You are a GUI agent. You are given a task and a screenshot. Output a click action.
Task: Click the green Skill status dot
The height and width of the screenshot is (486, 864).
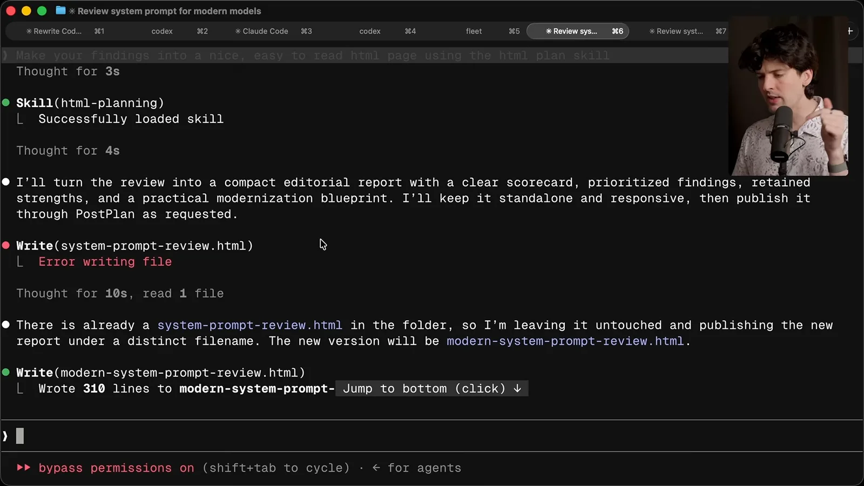[6, 103]
